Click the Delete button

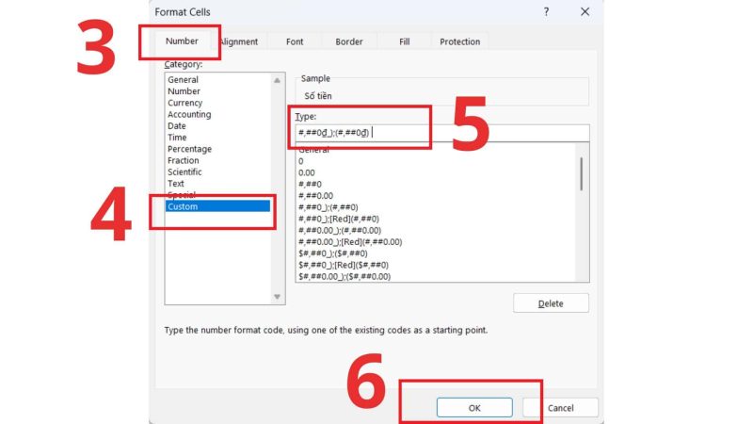[x=551, y=303]
